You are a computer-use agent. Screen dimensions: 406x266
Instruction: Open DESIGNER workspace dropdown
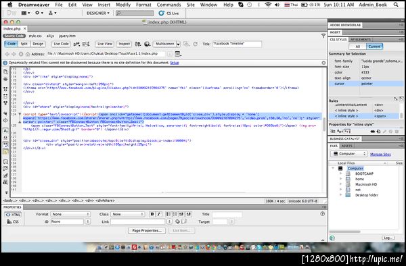(x=98, y=13)
